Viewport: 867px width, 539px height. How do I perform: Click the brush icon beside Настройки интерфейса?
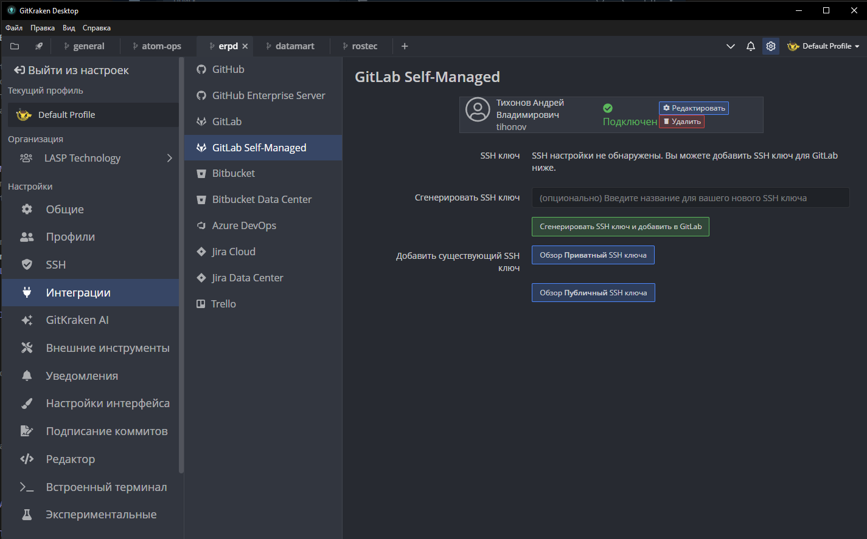click(27, 403)
